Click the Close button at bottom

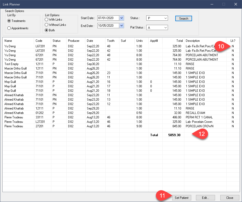[230, 198]
